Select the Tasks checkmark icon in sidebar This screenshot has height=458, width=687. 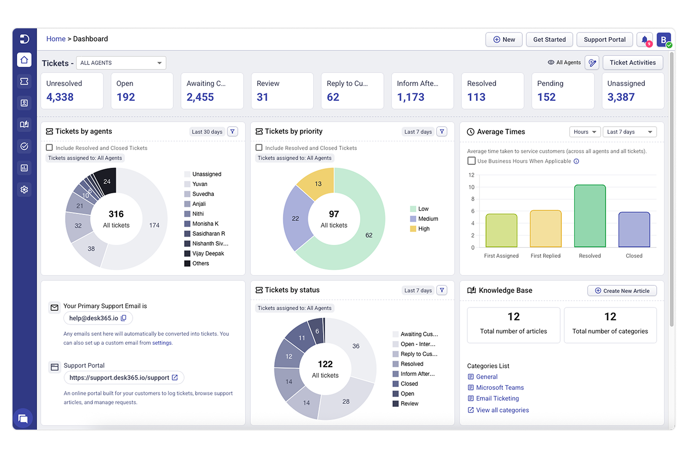coord(24,146)
